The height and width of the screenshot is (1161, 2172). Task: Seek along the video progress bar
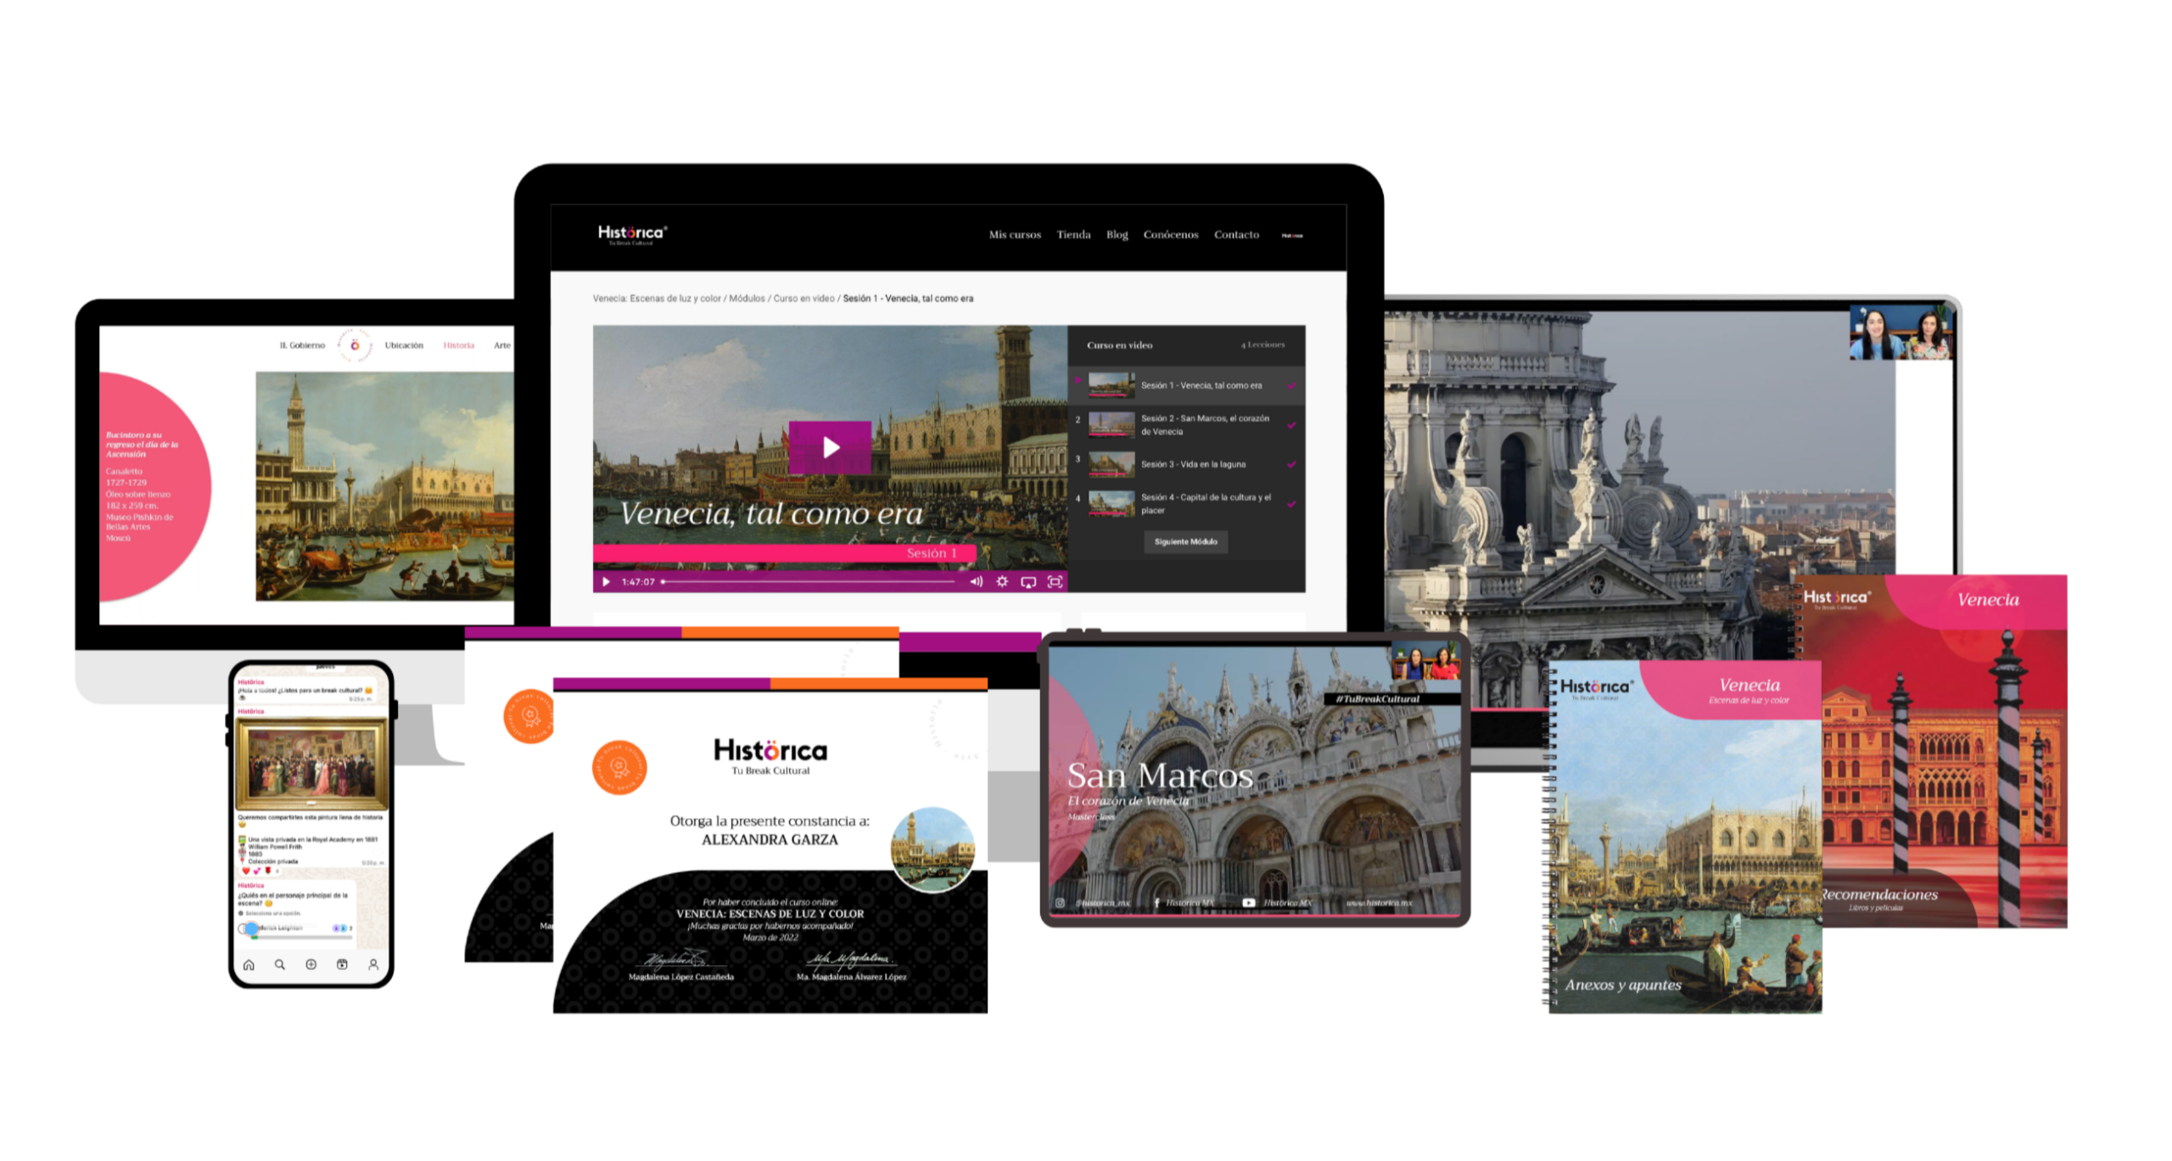809,582
